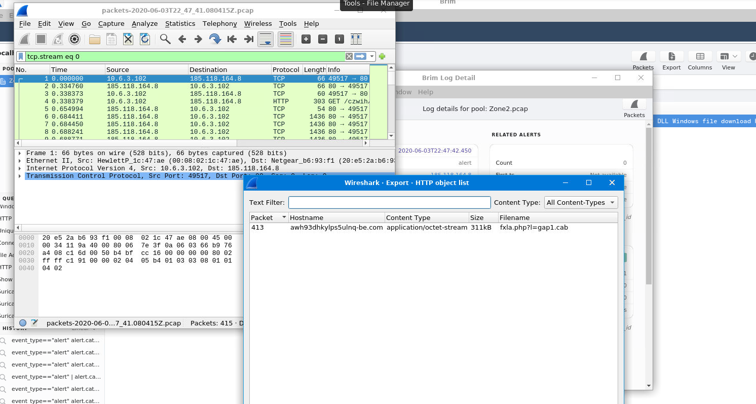
Task: Open the Analyze menu
Action: point(144,23)
